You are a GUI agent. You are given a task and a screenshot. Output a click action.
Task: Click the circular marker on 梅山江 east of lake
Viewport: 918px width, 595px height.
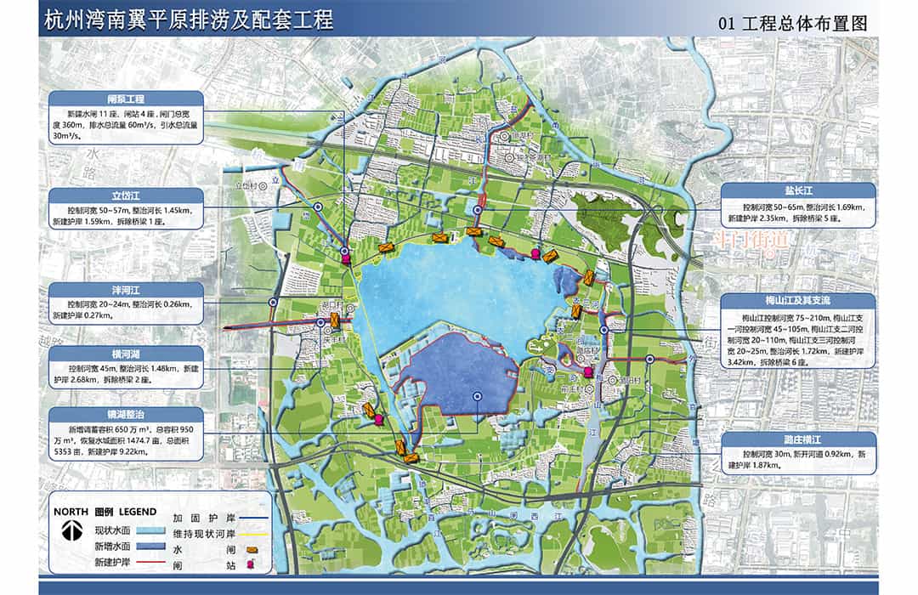[x=603, y=328]
